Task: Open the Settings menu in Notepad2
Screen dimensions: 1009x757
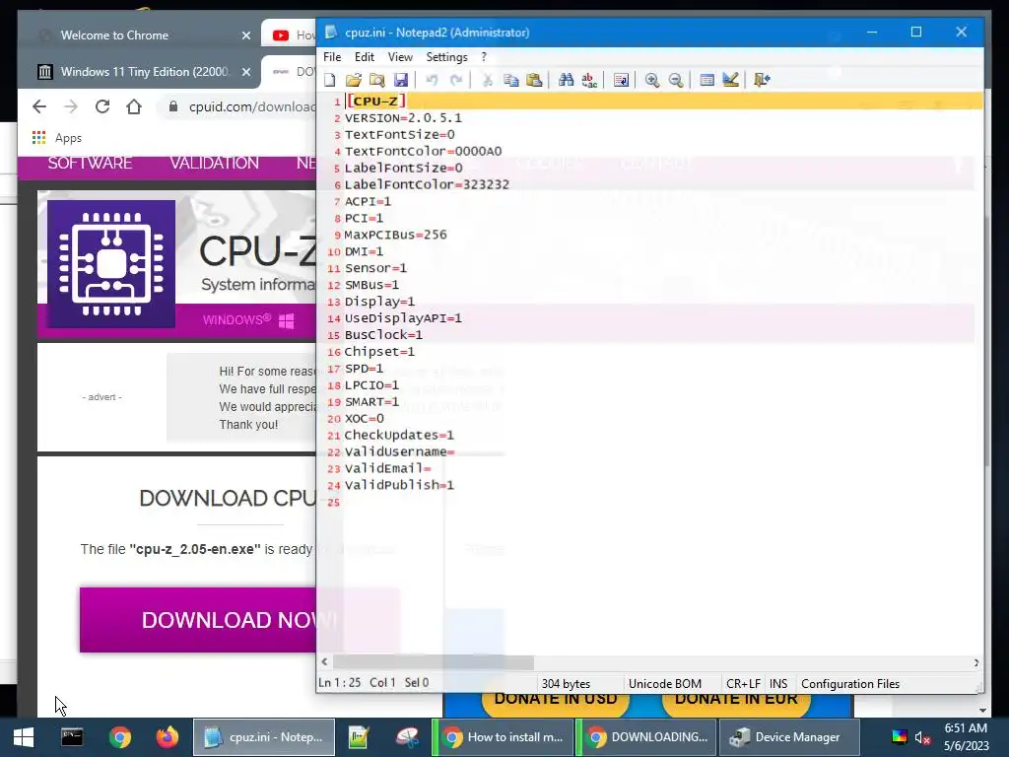Action: click(x=446, y=56)
